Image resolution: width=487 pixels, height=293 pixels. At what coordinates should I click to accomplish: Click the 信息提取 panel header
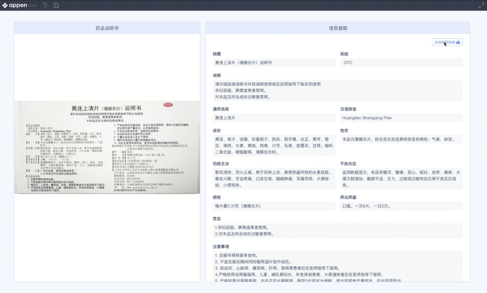[x=338, y=28]
